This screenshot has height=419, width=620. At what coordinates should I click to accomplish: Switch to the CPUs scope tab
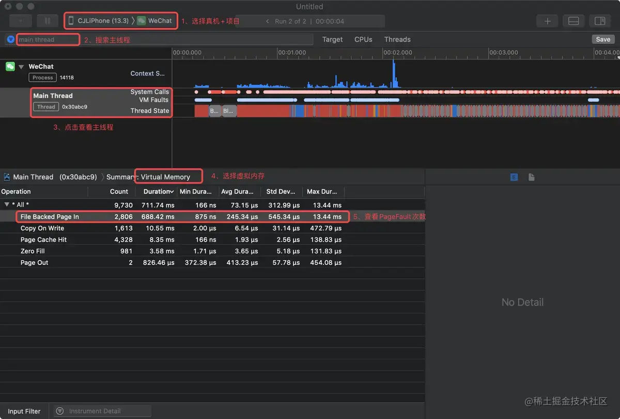pyautogui.click(x=363, y=39)
